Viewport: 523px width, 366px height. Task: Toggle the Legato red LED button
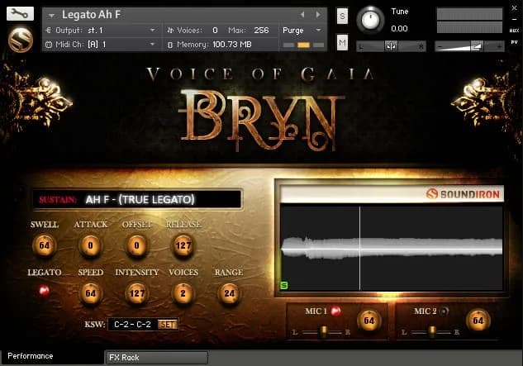44,291
